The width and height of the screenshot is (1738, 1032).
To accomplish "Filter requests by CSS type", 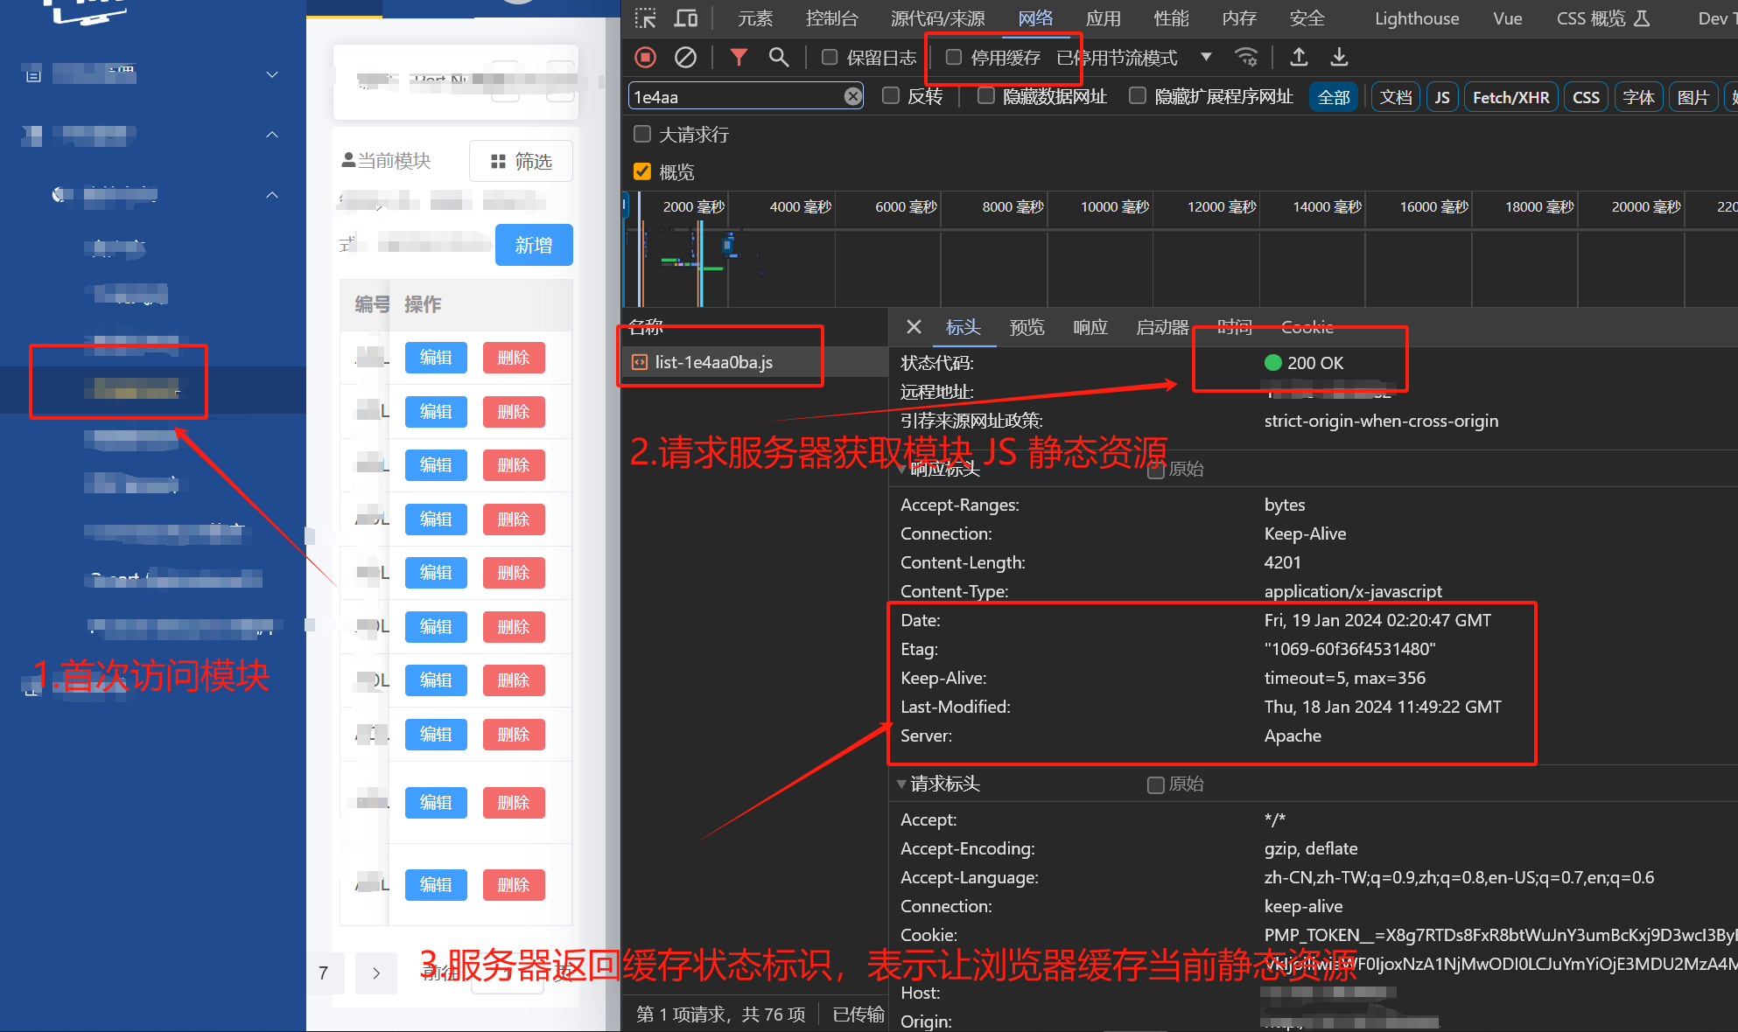I will click(x=1586, y=97).
